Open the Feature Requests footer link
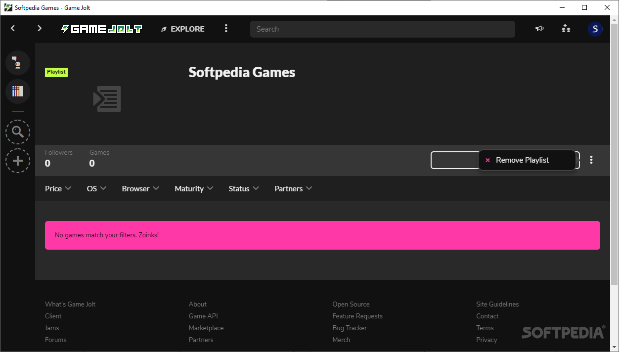Image resolution: width=619 pixels, height=352 pixels. click(357, 316)
